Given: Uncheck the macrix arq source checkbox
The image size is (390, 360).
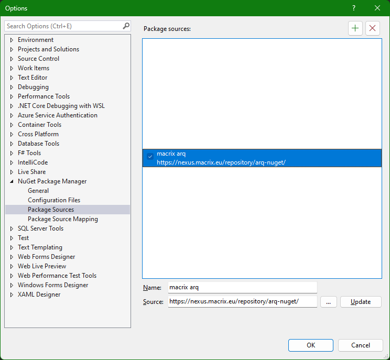Looking at the screenshot, I should tap(150, 156).
